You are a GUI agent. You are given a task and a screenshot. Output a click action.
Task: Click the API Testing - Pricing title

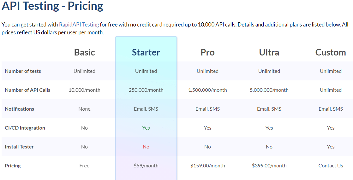tap(52, 6)
